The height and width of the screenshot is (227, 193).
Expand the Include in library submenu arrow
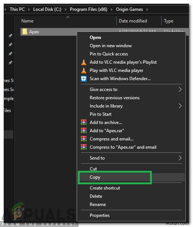point(180,106)
